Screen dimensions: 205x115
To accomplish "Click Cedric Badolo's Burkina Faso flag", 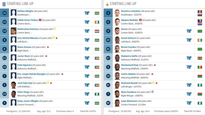I will click(200, 76).
